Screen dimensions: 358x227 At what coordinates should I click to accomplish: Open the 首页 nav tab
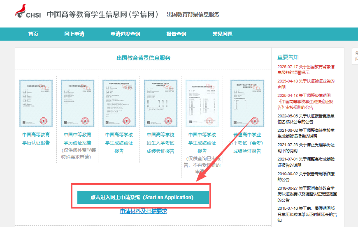(x=33, y=34)
